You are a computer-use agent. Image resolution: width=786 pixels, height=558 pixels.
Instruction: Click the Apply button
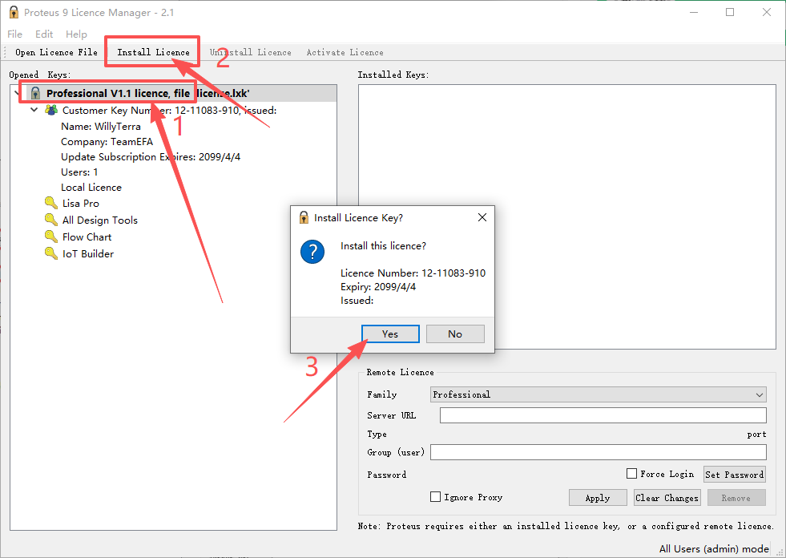[598, 498]
